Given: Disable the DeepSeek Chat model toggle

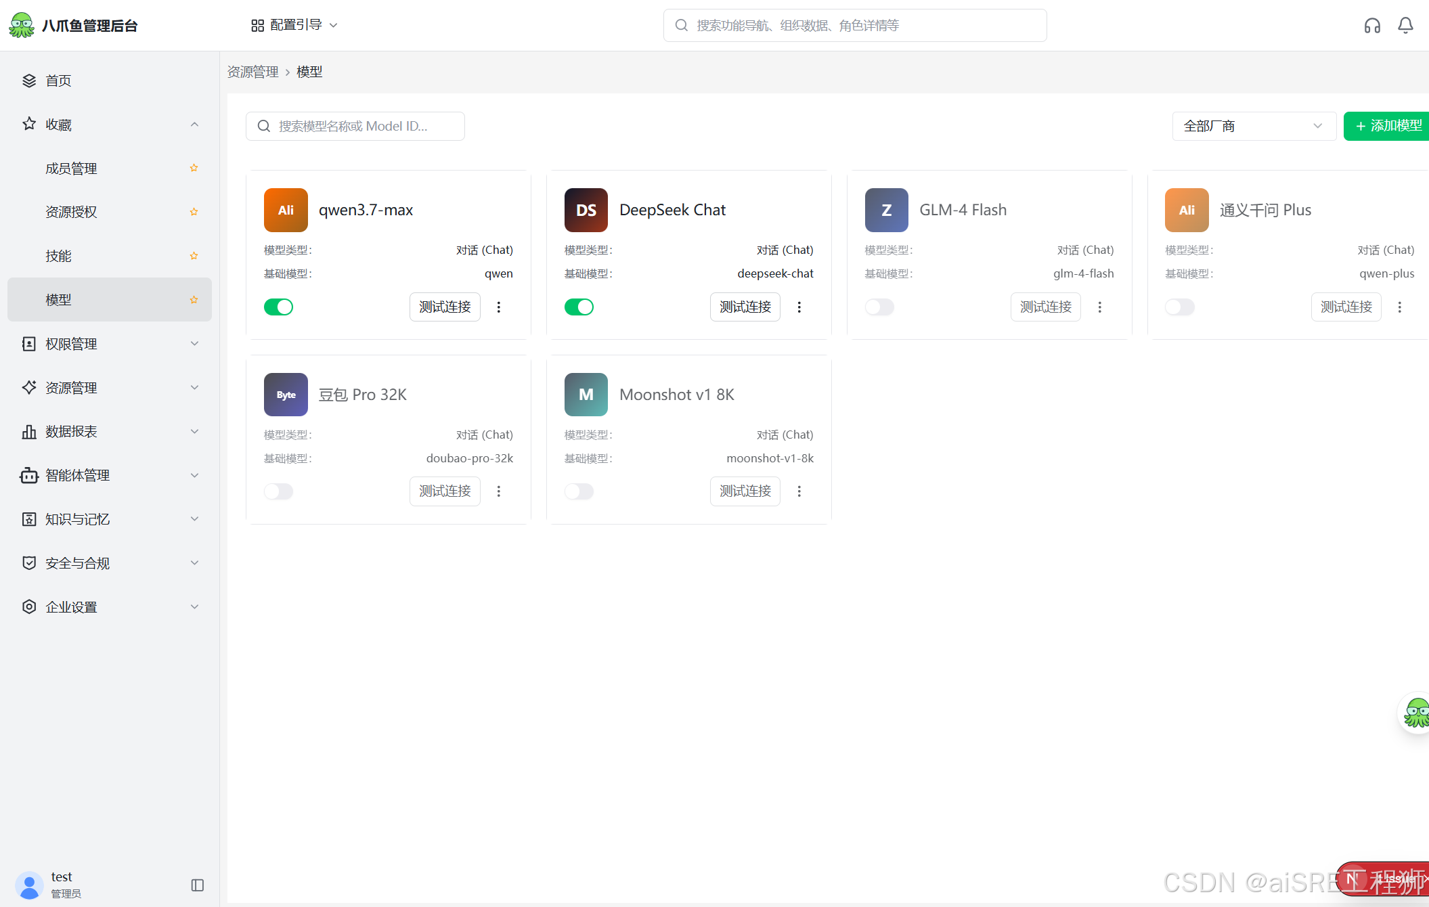Looking at the screenshot, I should tap(579, 307).
